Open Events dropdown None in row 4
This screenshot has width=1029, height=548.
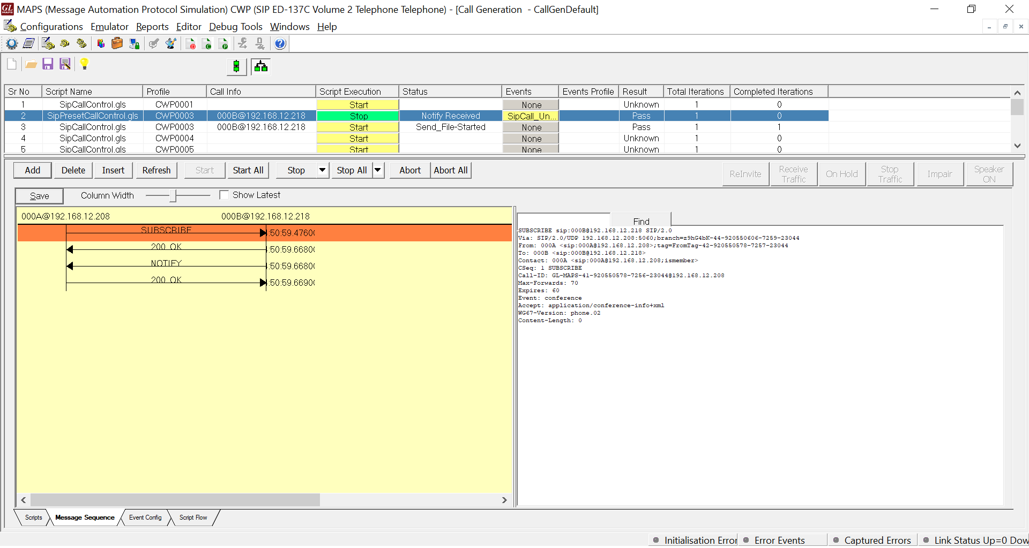tap(531, 139)
